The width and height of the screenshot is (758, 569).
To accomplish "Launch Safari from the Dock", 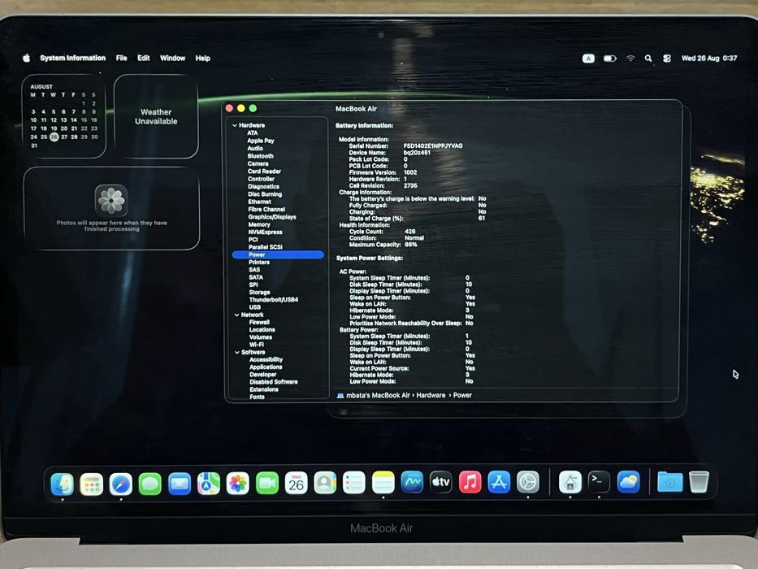I will coord(121,484).
